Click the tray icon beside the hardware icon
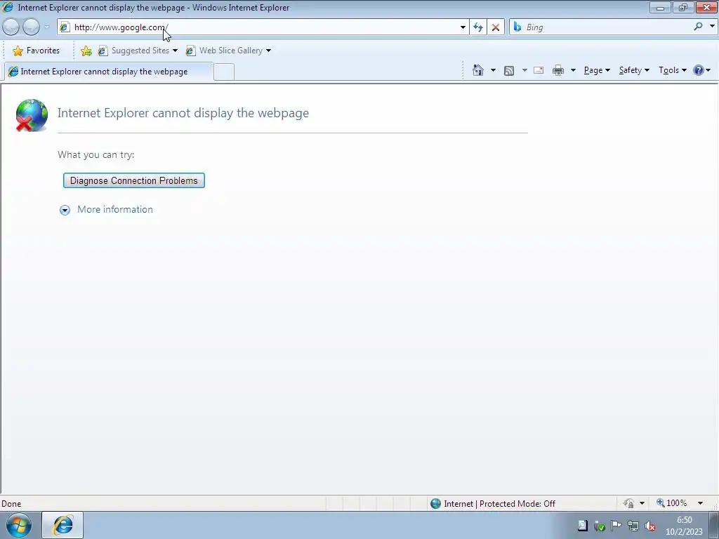 coord(582,526)
